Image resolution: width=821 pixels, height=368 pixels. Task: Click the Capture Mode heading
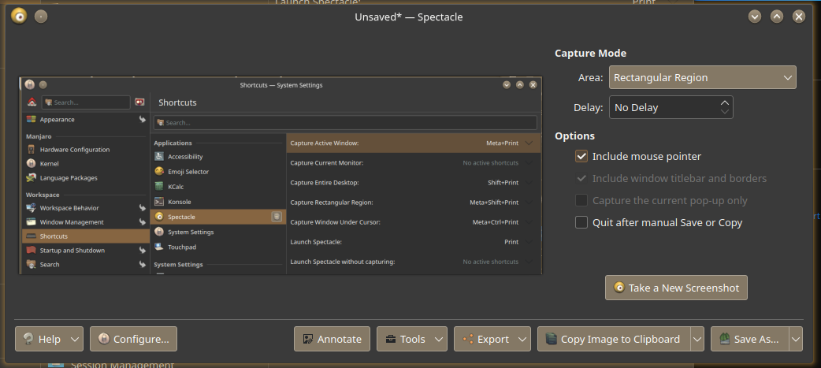(x=591, y=53)
